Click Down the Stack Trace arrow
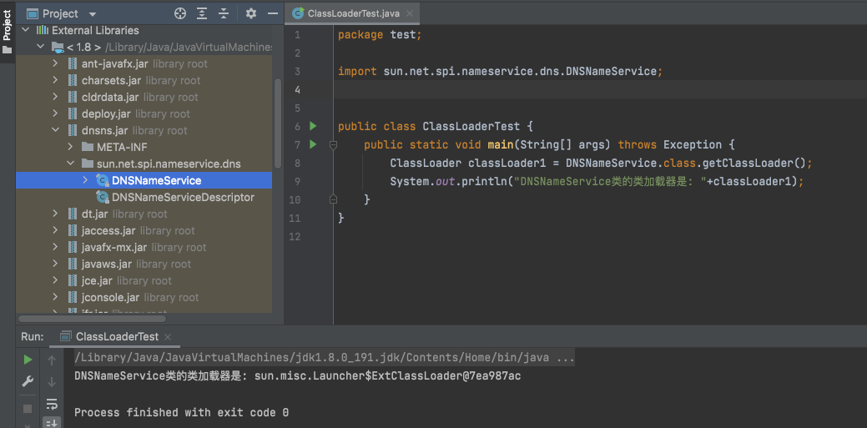Viewport: 867px width, 428px height. click(x=52, y=381)
